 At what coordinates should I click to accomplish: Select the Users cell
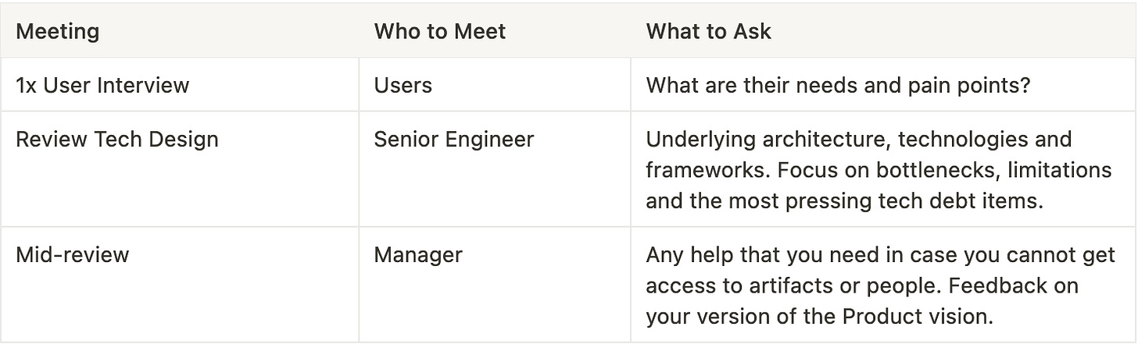pyautogui.click(x=495, y=84)
